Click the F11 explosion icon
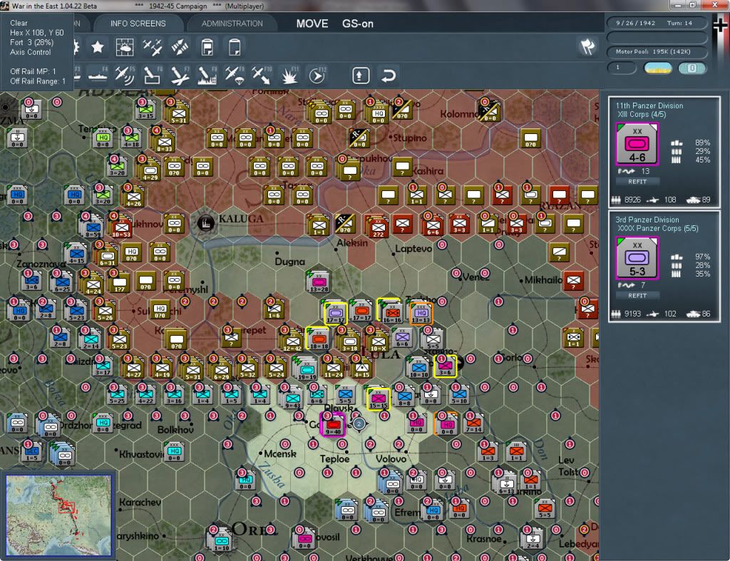Image resolution: width=730 pixels, height=561 pixels. pyautogui.click(x=289, y=76)
